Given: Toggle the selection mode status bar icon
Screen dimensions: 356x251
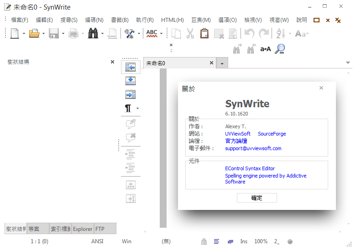Looking at the screenshot, I should pyautogui.click(x=230, y=242).
